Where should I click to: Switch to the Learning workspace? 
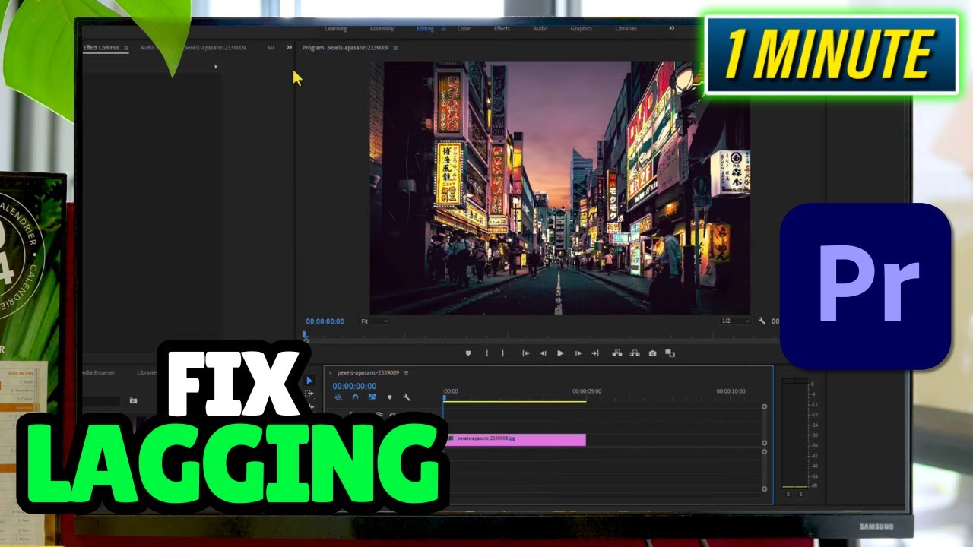(x=336, y=29)
